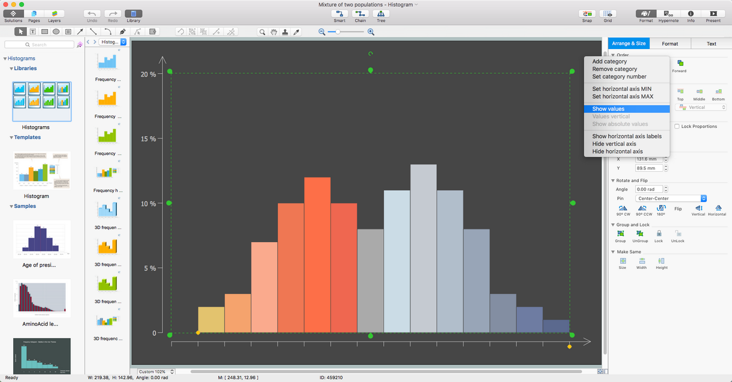Select Add category menu item
Viewport: 732px width, 382px height.
pos(610,62)
